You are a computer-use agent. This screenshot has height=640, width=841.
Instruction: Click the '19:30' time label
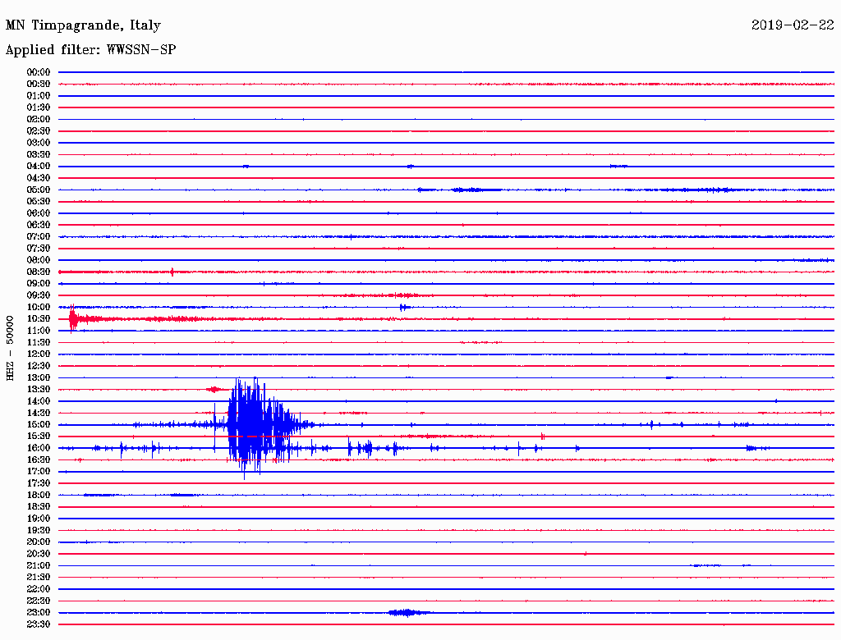pos(38,530)
